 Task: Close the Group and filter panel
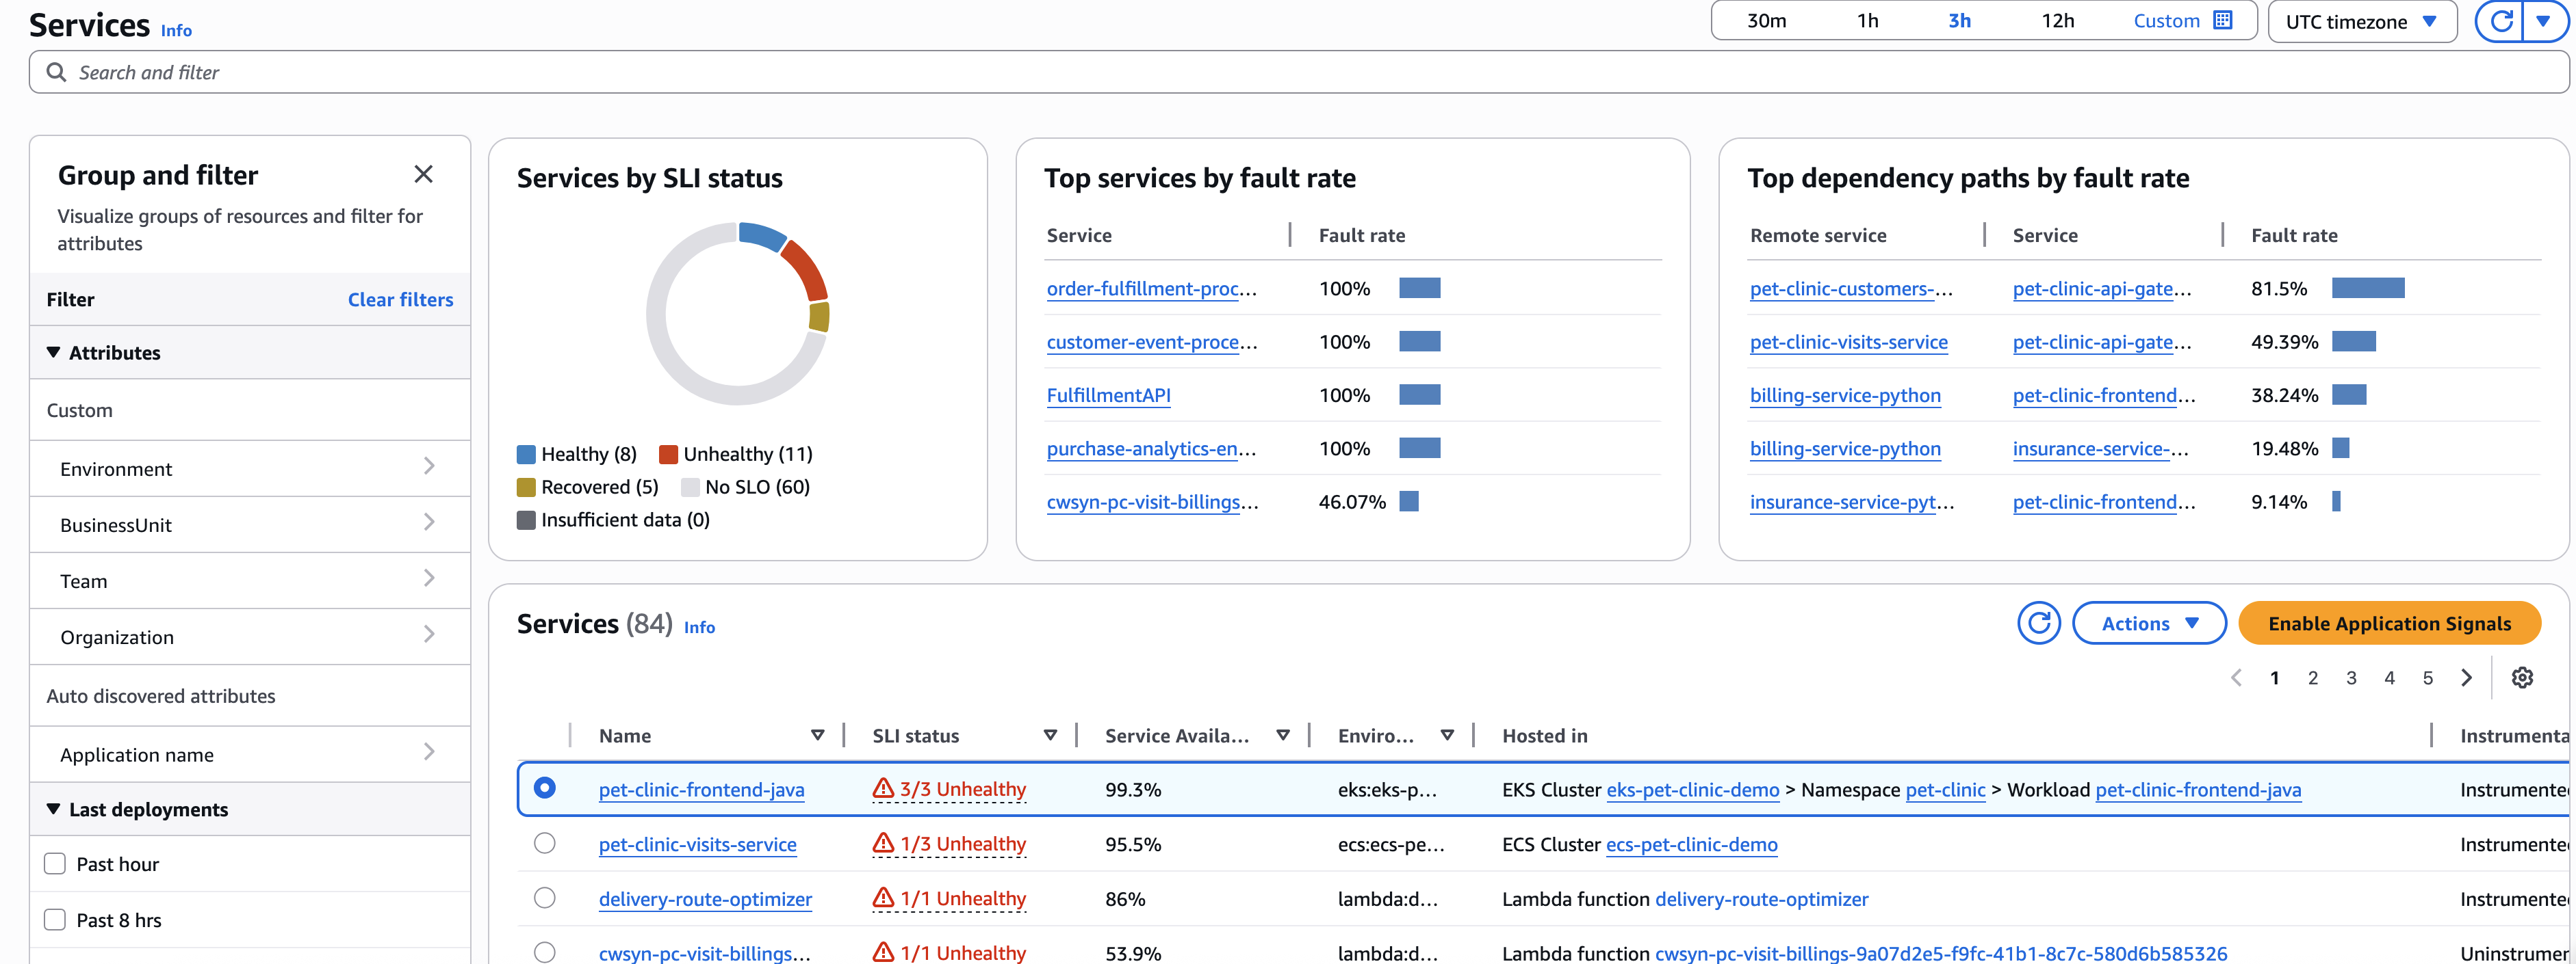click(x=424, y=174)
